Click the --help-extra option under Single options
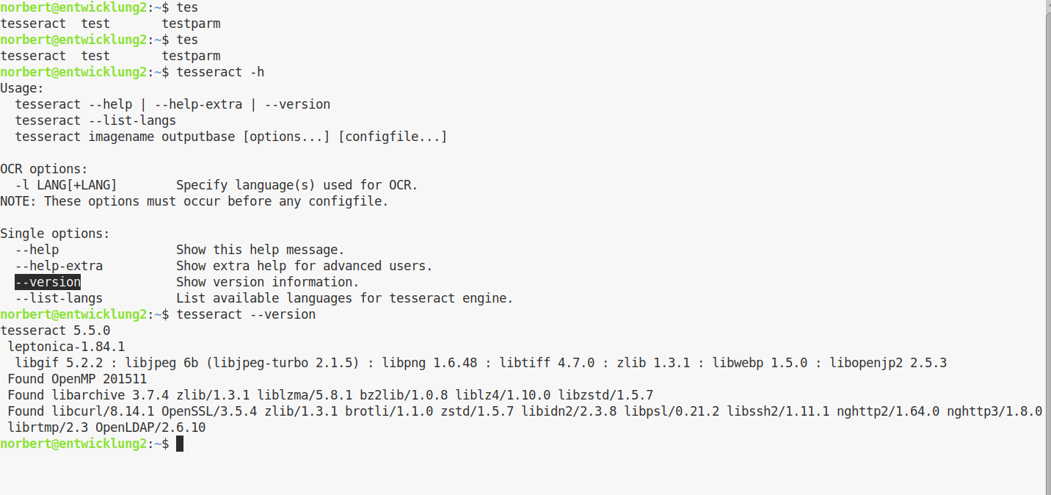This screenshot has width=1051, height=495. (59, 266)
